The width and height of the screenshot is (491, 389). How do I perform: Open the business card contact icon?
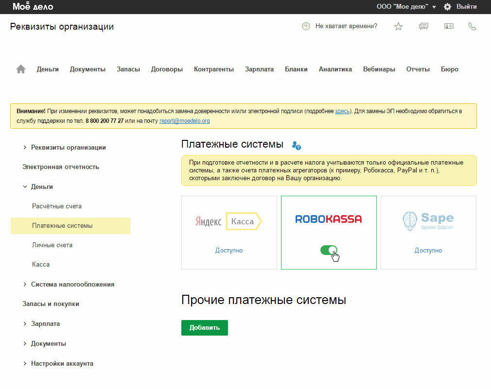[449, 26]
